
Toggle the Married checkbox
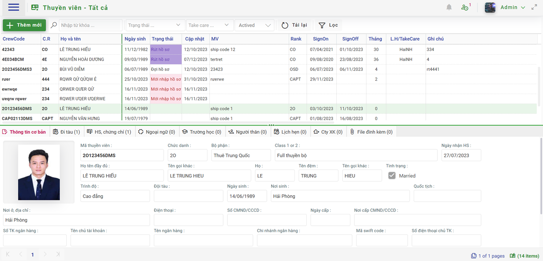click(x=392, y=176)
